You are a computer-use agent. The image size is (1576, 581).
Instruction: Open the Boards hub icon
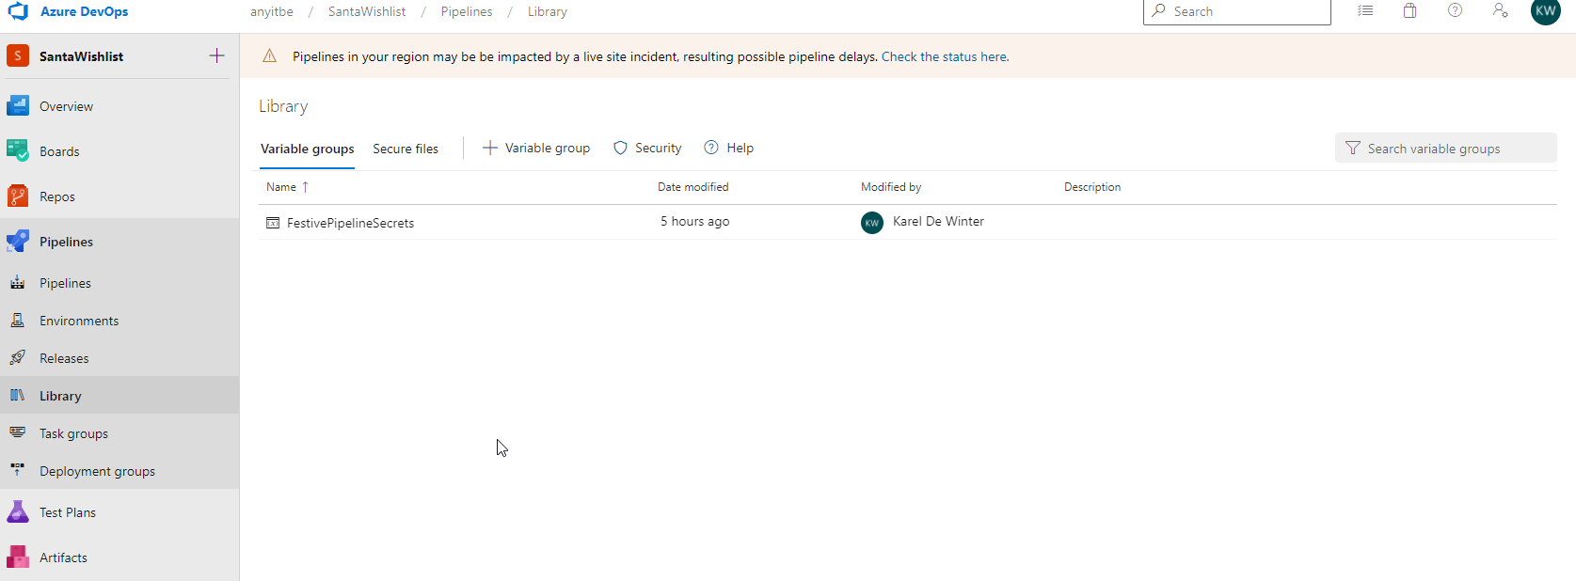point(18,150)
